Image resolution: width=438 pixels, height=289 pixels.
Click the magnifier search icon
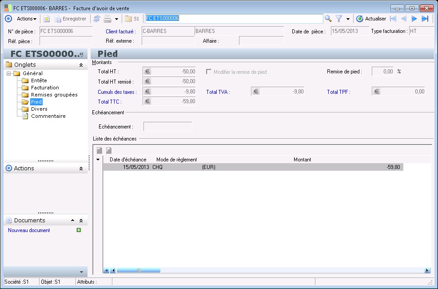click(x=328, y=19)
